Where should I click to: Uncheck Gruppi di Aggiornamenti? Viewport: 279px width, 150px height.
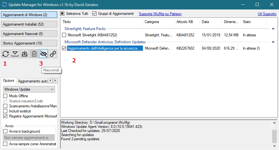coord(94,14)
